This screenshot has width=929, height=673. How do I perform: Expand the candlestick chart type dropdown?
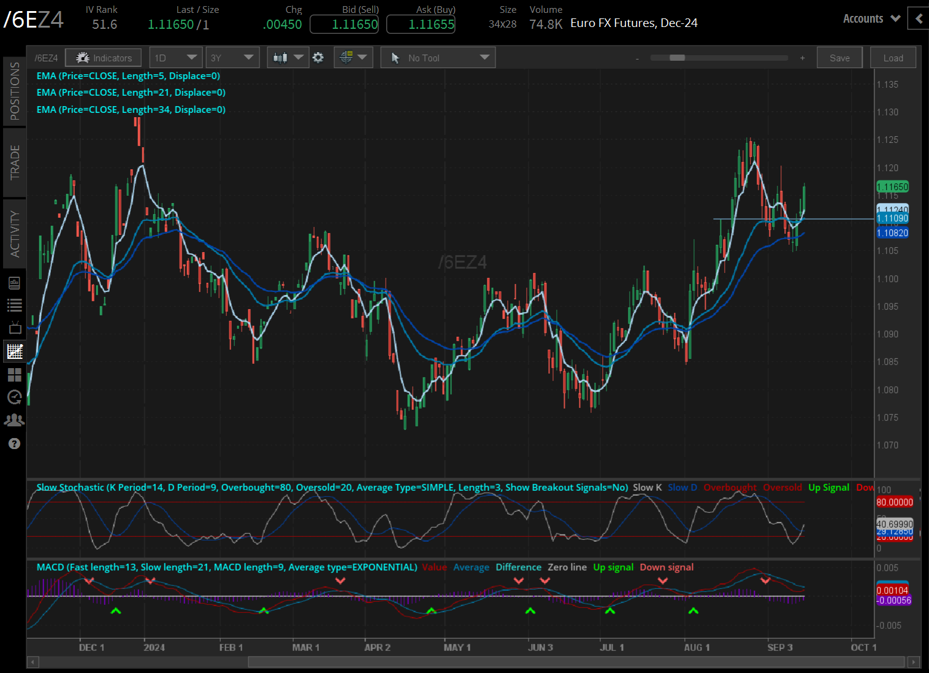pos(288,58)
